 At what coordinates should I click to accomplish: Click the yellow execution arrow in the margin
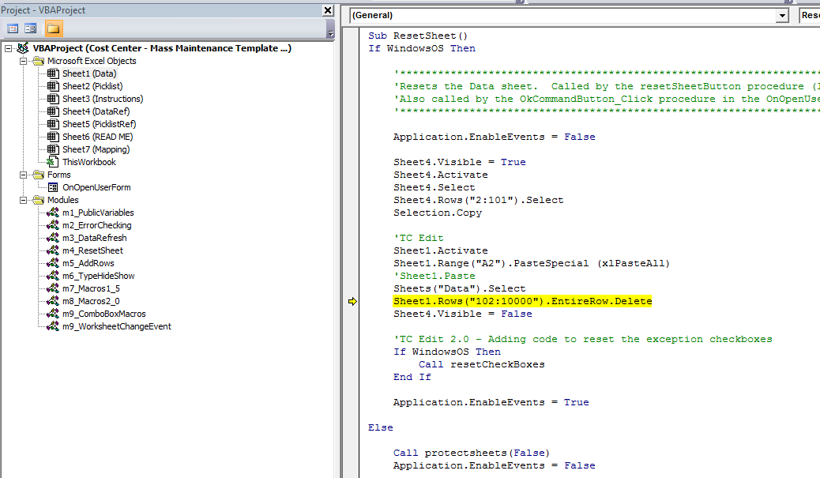(352, 301)
